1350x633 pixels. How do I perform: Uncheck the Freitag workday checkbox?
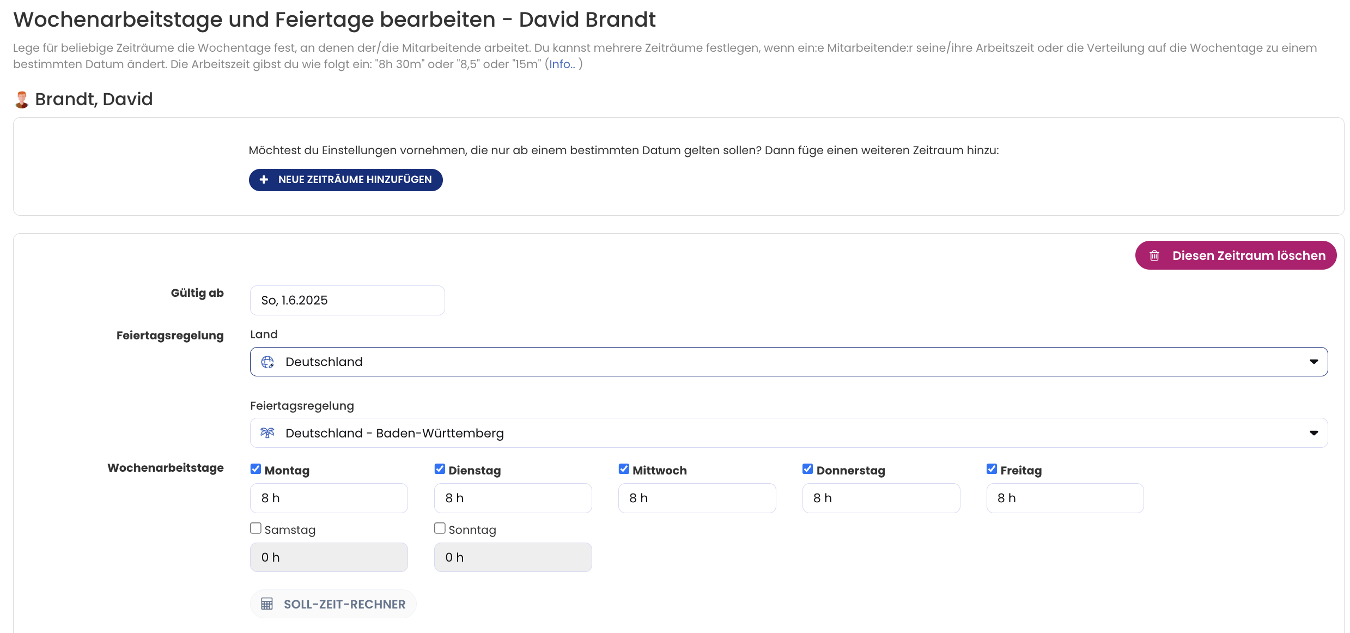tap(992, 469)
